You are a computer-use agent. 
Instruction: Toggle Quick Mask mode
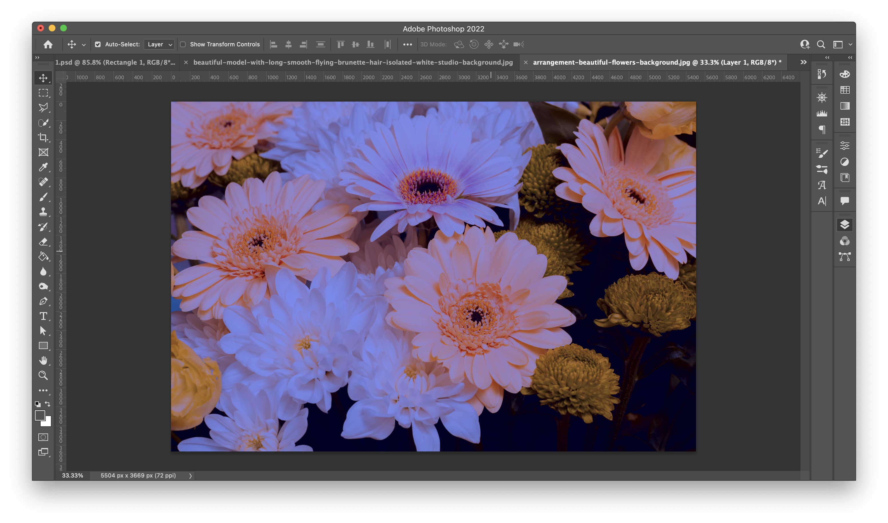click(43, 437)
